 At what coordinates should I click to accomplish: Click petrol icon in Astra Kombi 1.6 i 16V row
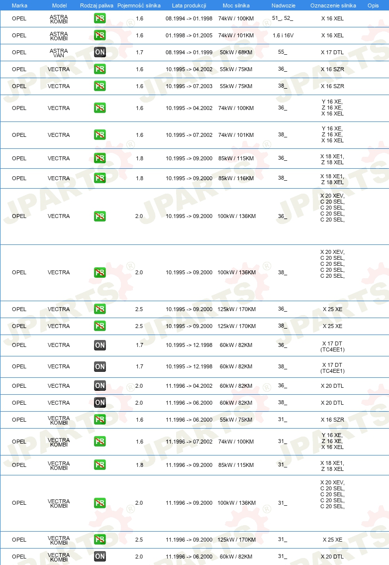click(100, 35)
